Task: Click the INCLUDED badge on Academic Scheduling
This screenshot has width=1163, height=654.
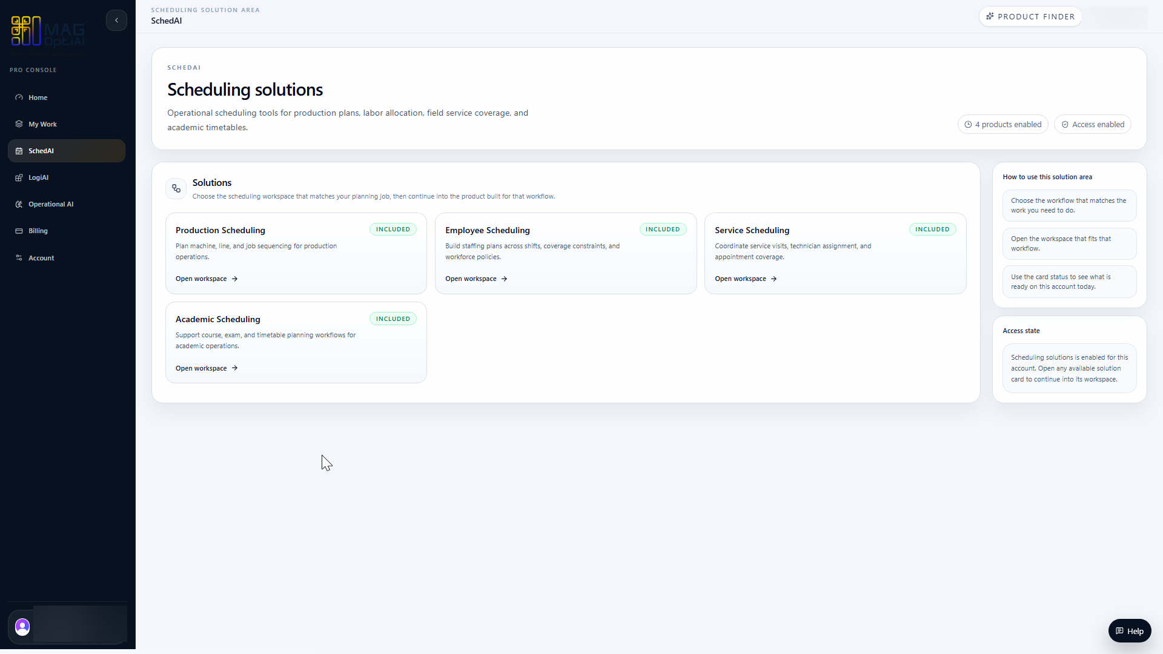Action: click(x=393, y=319)
